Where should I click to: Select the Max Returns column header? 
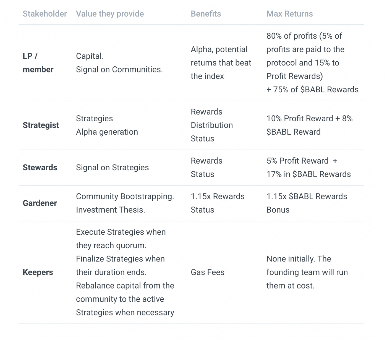pos(289,14)
